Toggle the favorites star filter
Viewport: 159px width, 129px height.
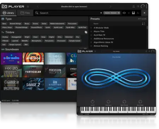129,13
